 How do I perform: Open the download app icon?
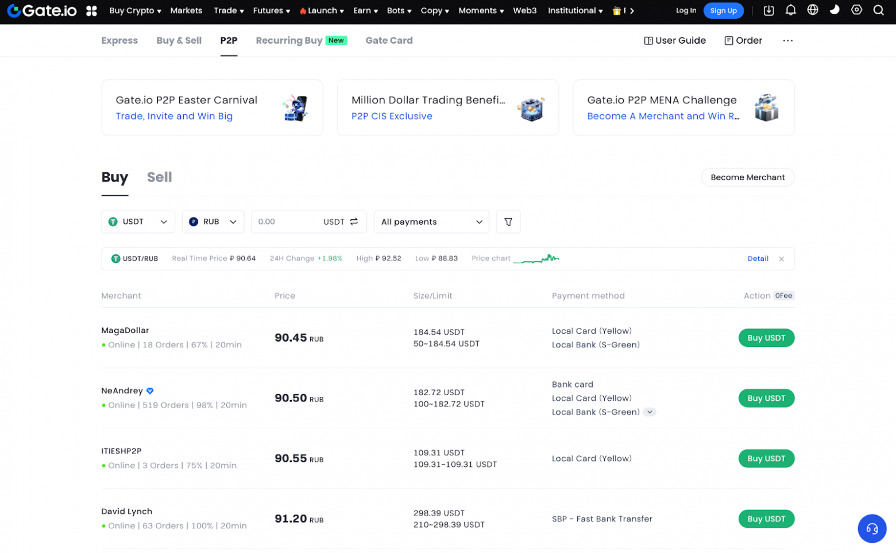tap(768, 10)
